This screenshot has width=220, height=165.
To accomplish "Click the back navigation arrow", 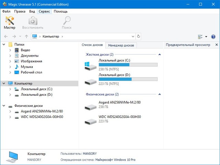I will pos(6,36).
